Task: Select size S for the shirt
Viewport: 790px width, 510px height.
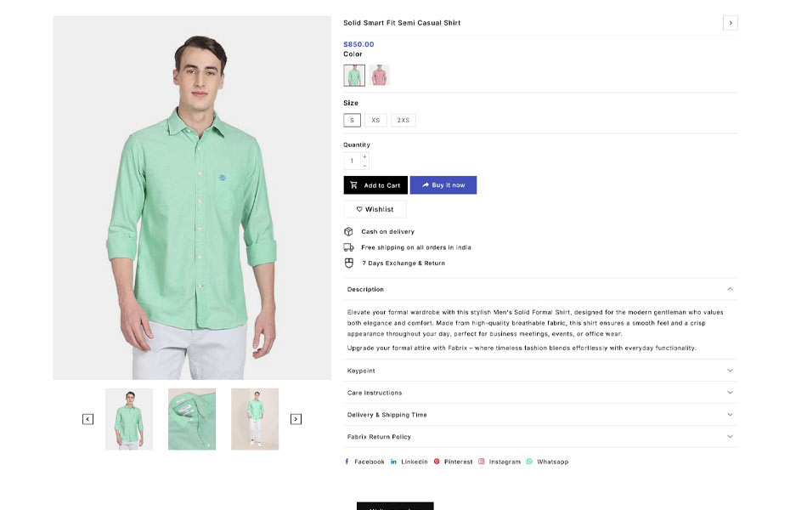Action: pos(352,120)
